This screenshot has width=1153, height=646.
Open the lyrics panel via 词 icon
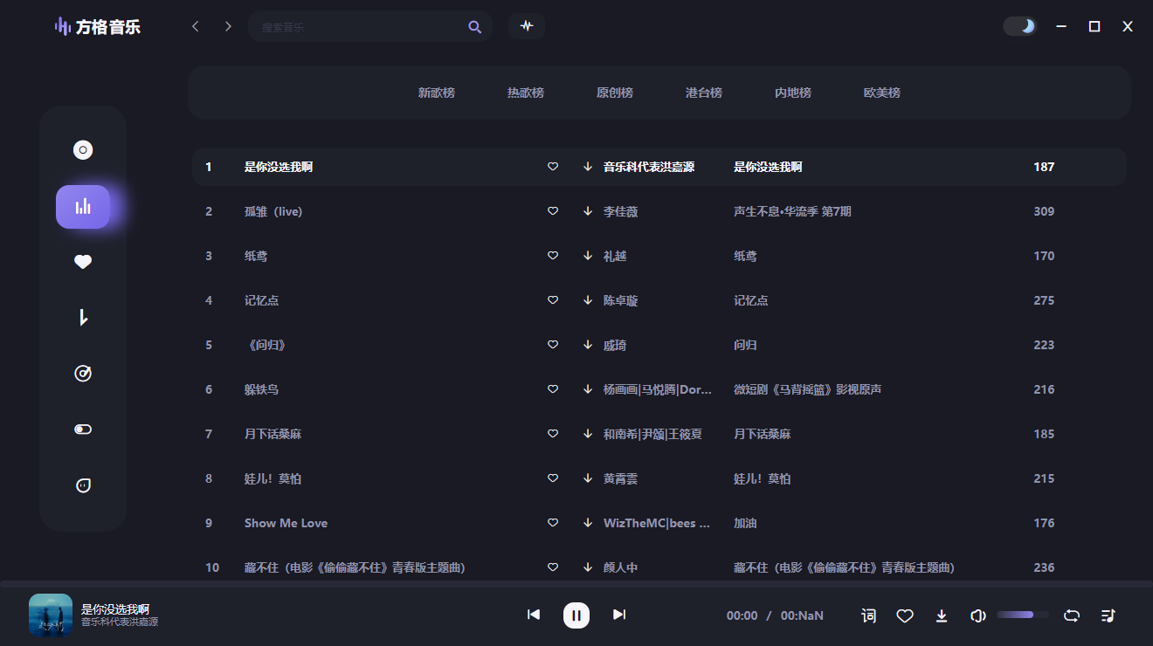click(867, 615)
